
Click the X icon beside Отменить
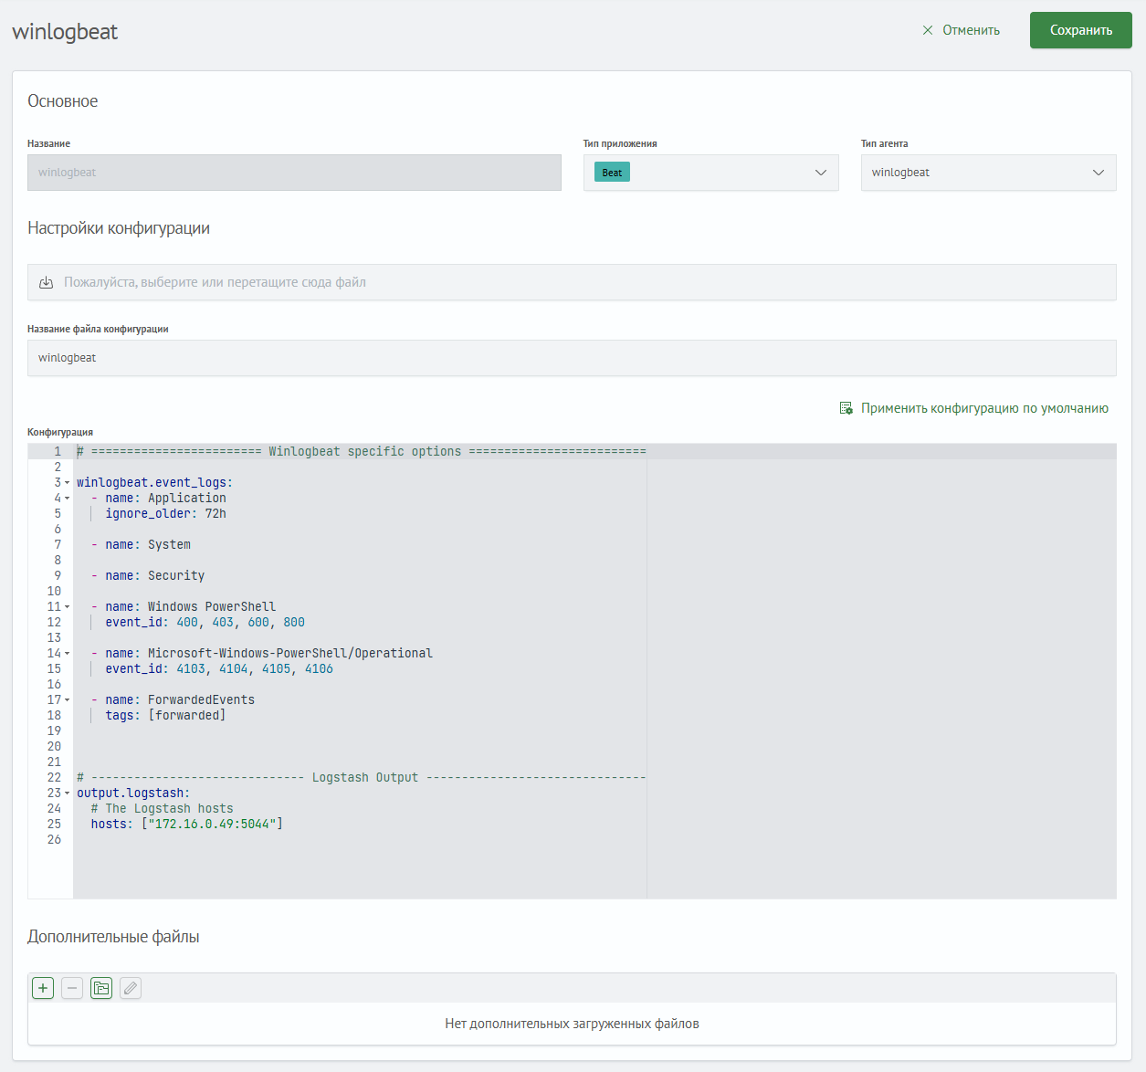[x=928, y=30]
